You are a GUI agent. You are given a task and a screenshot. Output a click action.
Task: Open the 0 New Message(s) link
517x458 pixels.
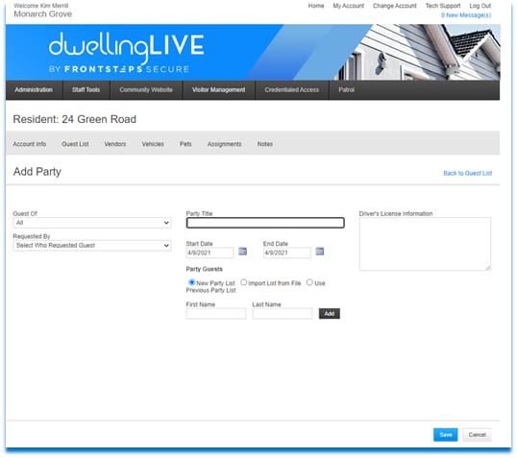[466, 15]
